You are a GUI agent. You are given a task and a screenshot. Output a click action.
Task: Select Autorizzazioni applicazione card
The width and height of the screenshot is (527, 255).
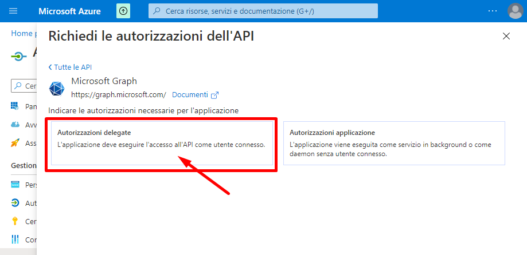[x=394, y=143]
